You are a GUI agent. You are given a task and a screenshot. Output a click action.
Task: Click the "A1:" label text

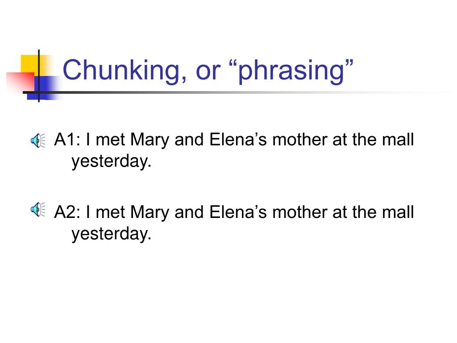click(67, 139)
